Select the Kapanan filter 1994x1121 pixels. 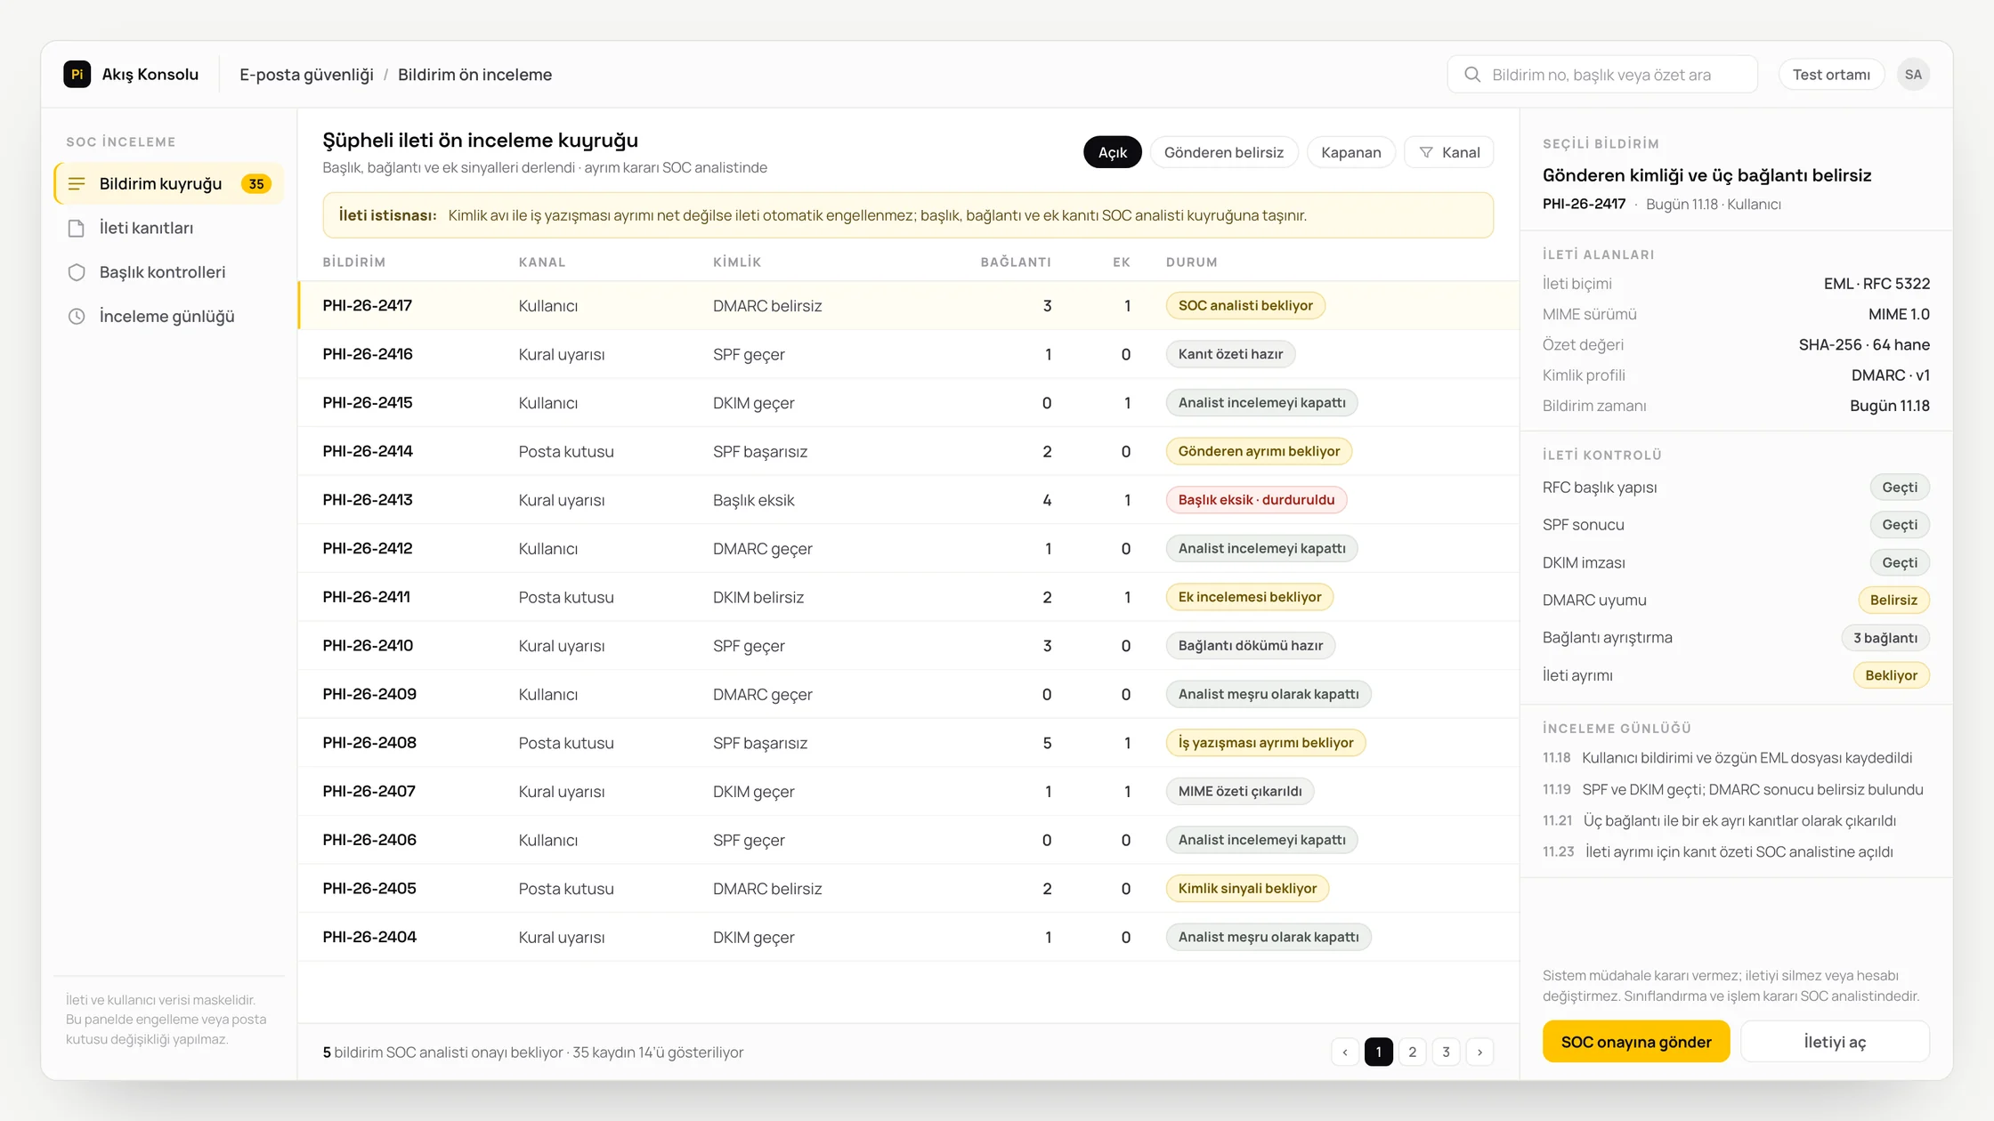pyautogui.click(x=1351, y=153)
